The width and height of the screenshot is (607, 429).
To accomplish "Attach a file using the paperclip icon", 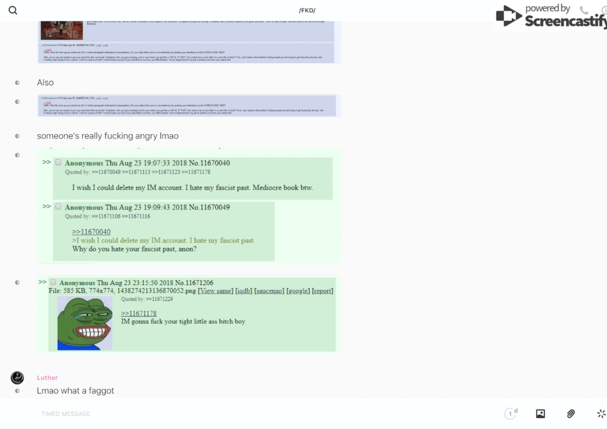I will click(x=571, y=414).
